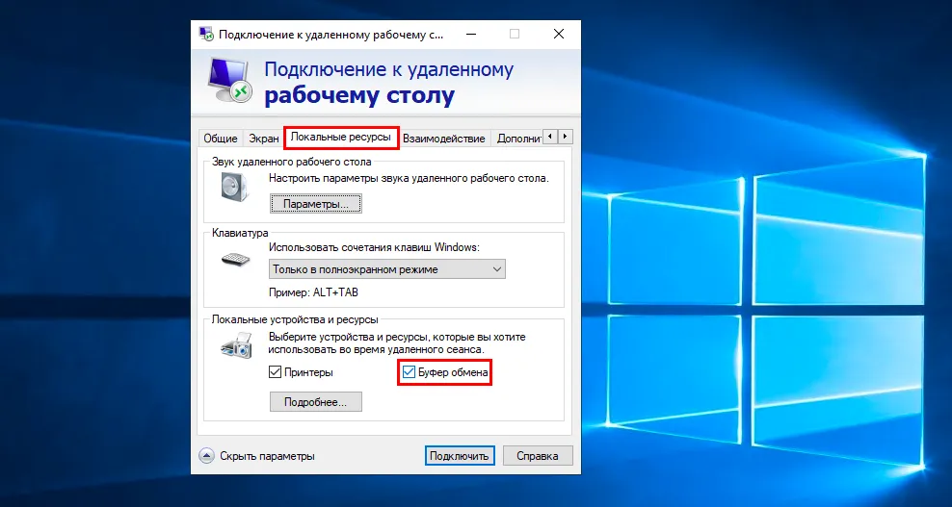
Task: Switch to the Общие tab
Action: pyautogui.click(x=220, y=139)
